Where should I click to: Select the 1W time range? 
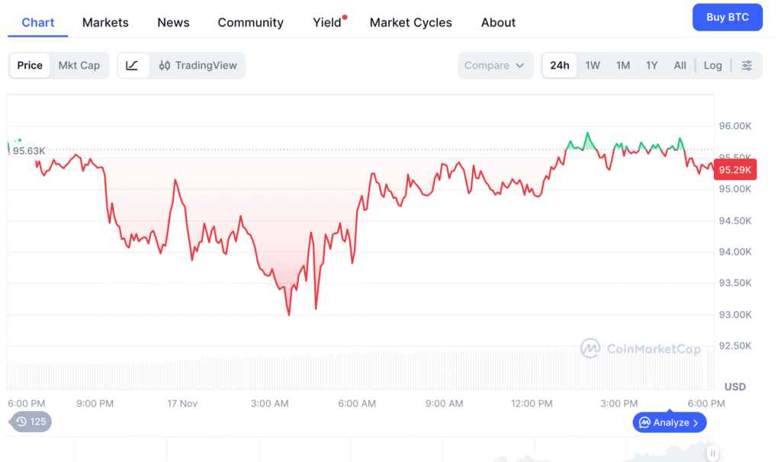593,66
